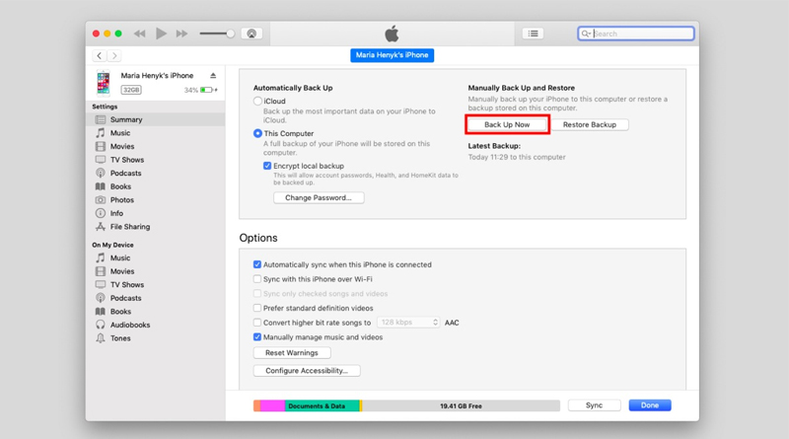Click the Search input field
789x439 pixels.
click(x=636, y=34)
